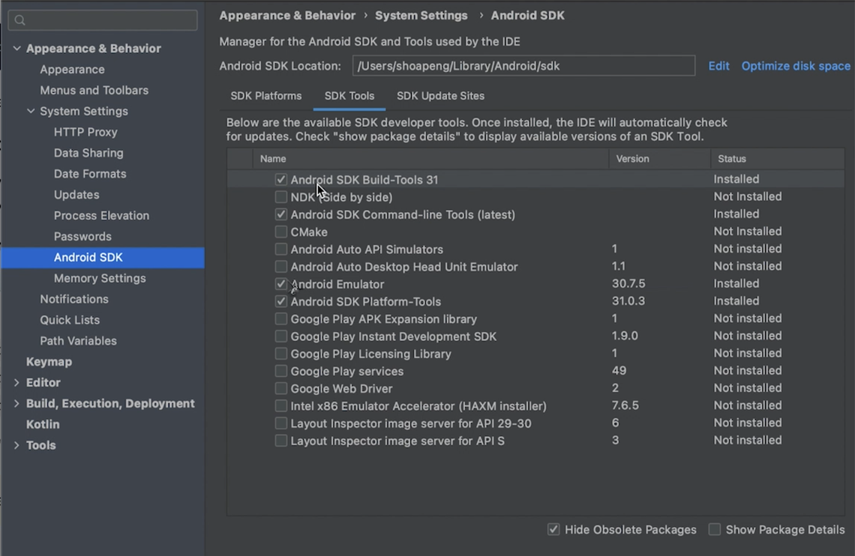The width and height of the screenshot is (855, 556).
Task: Select the SDK Tools tab
Action: coord(349,96)
